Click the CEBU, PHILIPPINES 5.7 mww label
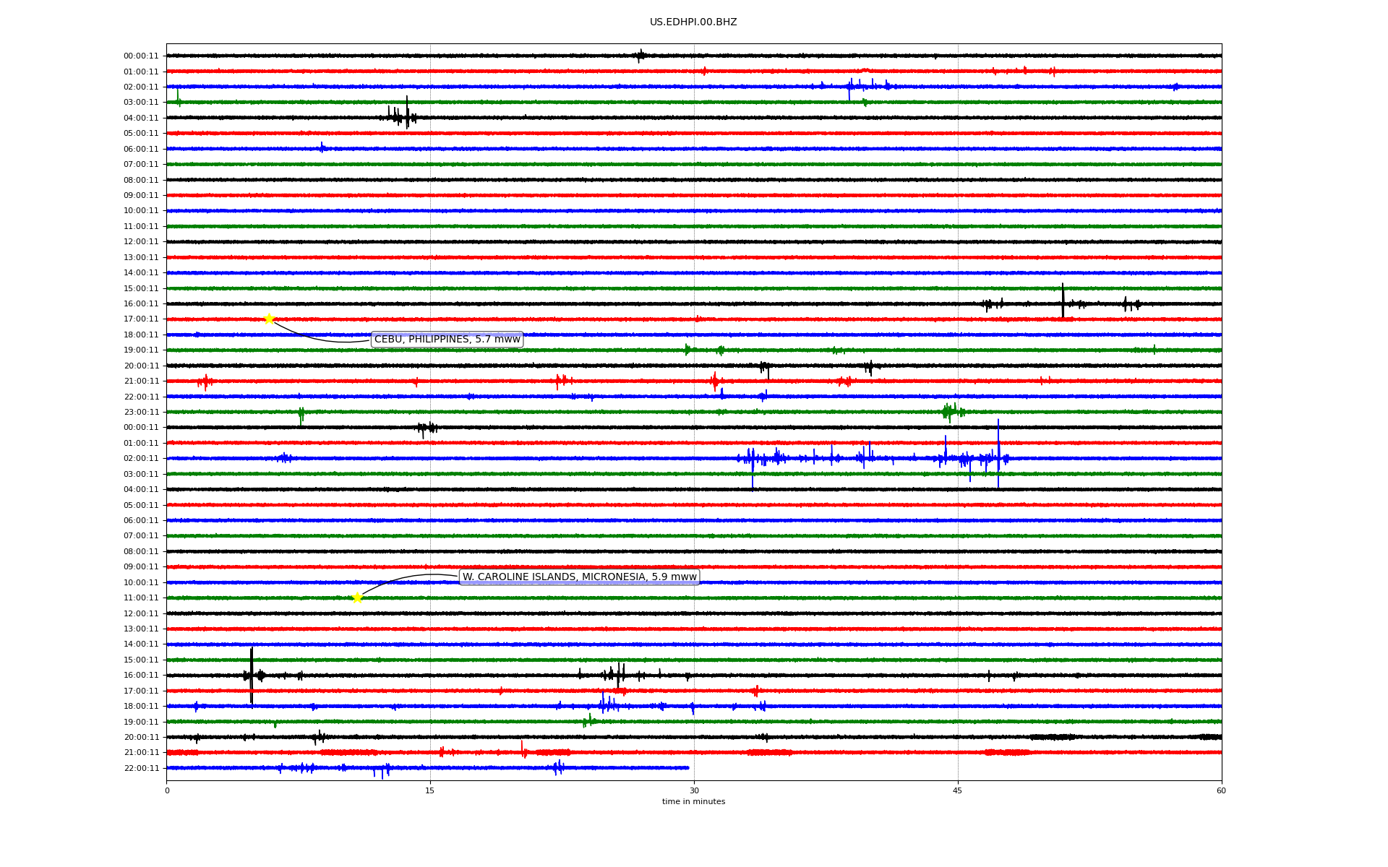The image size is (1388, 867). (447, 340)
